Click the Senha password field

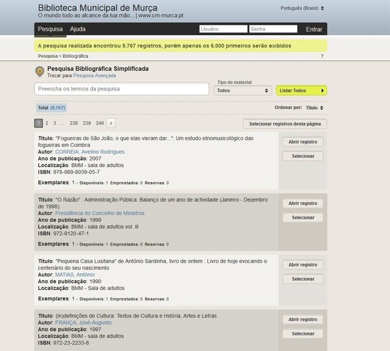pyautogui.click(x=272, y=29)
